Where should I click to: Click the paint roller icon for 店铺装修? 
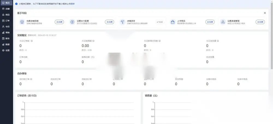[122, 22]
